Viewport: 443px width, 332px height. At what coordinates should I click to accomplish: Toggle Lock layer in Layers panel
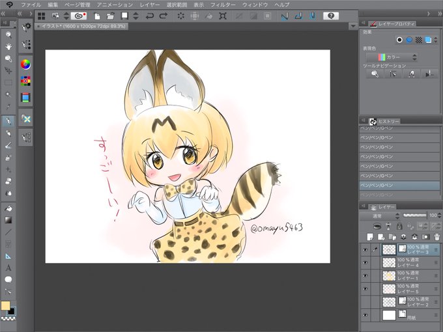pyautogui.click(x=399, y=226)
